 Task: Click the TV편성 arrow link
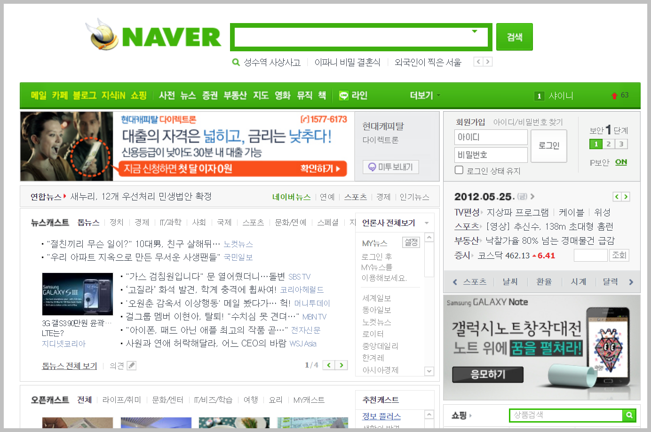pos(482,213)
